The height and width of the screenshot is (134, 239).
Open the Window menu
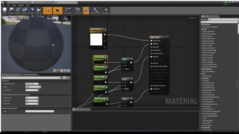[21, 5]
